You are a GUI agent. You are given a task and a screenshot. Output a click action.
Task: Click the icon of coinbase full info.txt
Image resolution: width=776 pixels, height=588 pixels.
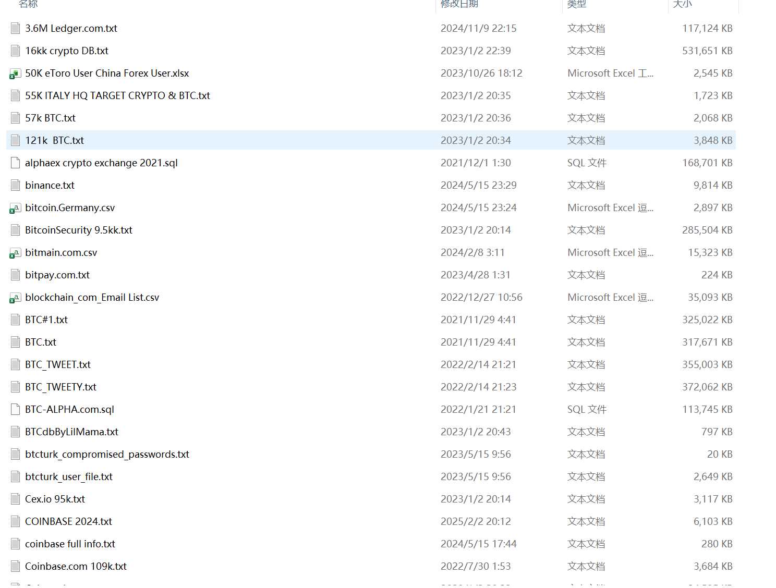coord(15,544)
